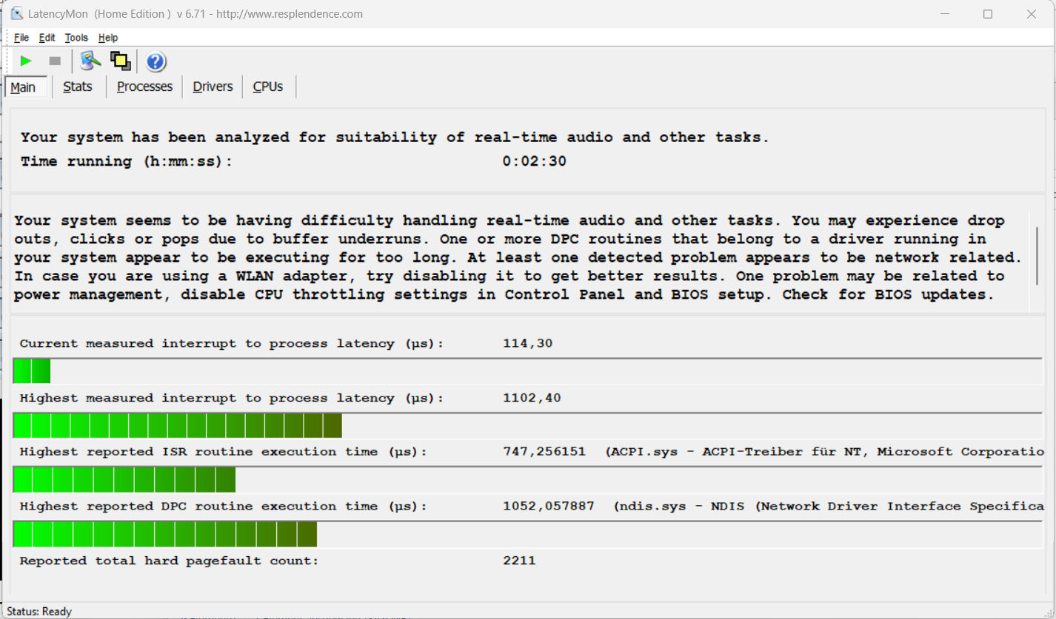This screenshot has height=619, width=1056.
Task: Click the hard pagefault count 2211
Action: click(519, 561)
